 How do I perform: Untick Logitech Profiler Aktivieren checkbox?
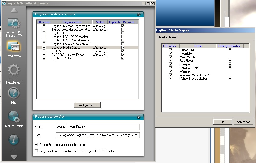[x=44, y=58]
